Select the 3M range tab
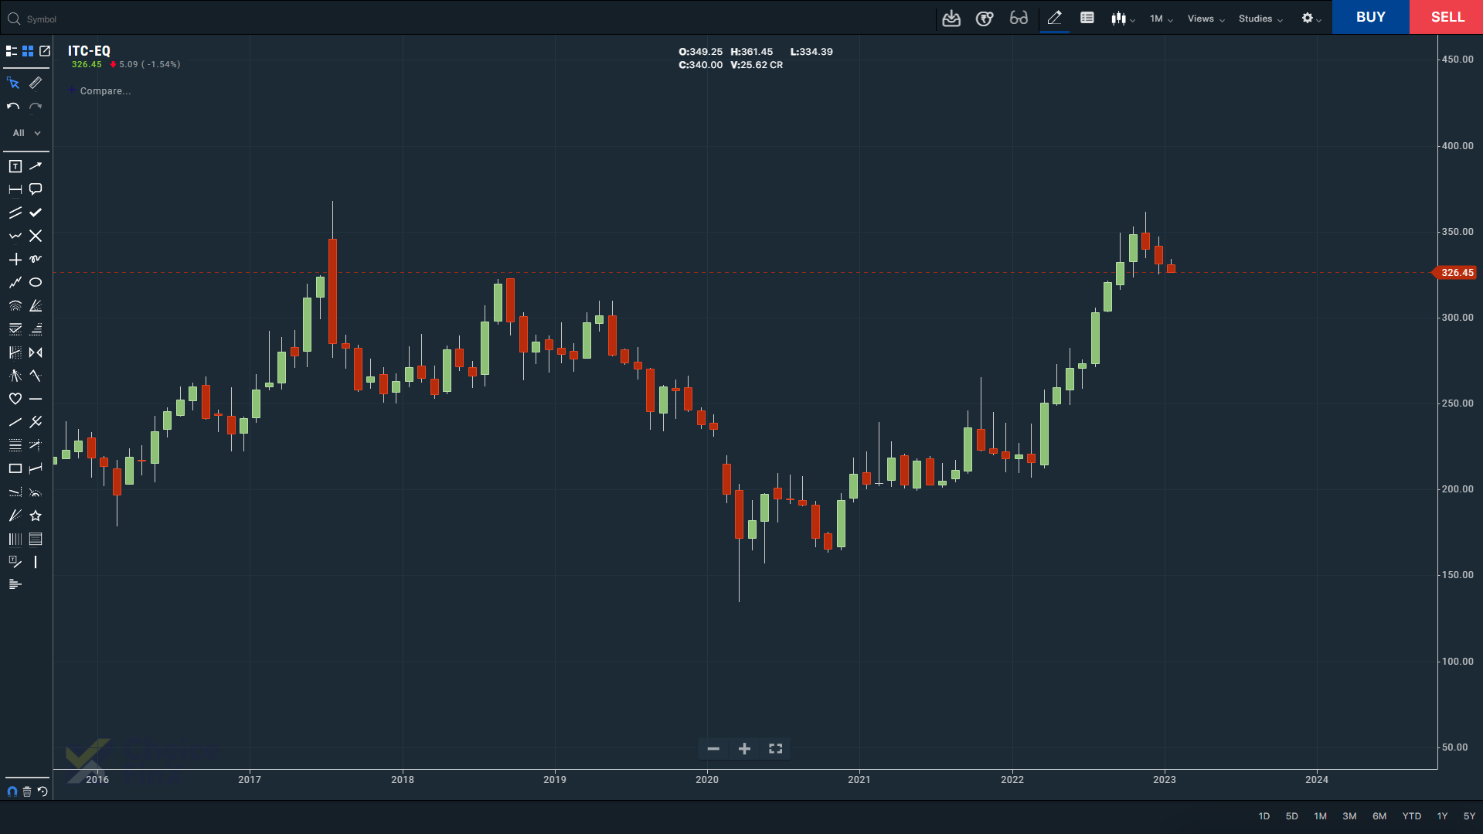Image resolution: width=1483 pixels, height=834 pixels. click(1349, 816)
